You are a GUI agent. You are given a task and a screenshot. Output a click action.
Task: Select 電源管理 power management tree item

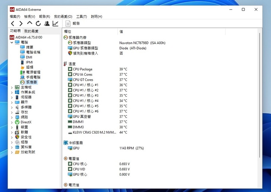click(x=33, y=72)
